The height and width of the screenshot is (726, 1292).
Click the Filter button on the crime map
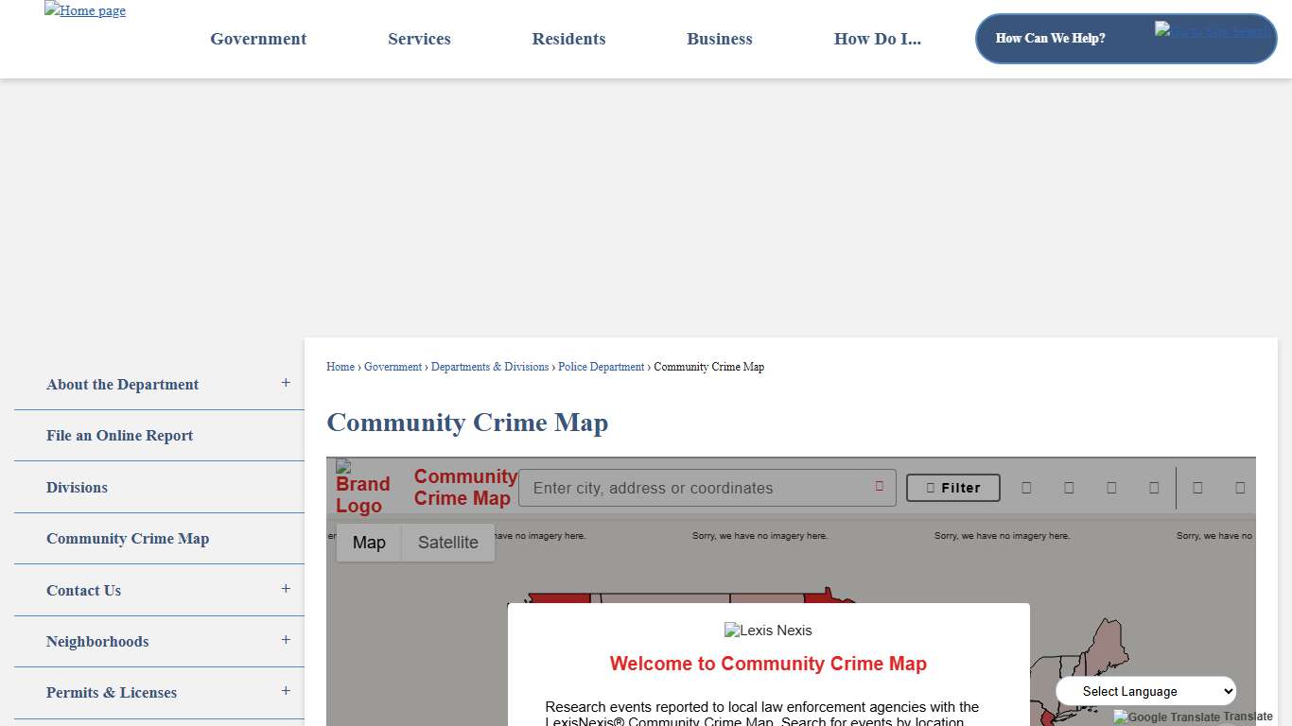(x=952, y=488)
